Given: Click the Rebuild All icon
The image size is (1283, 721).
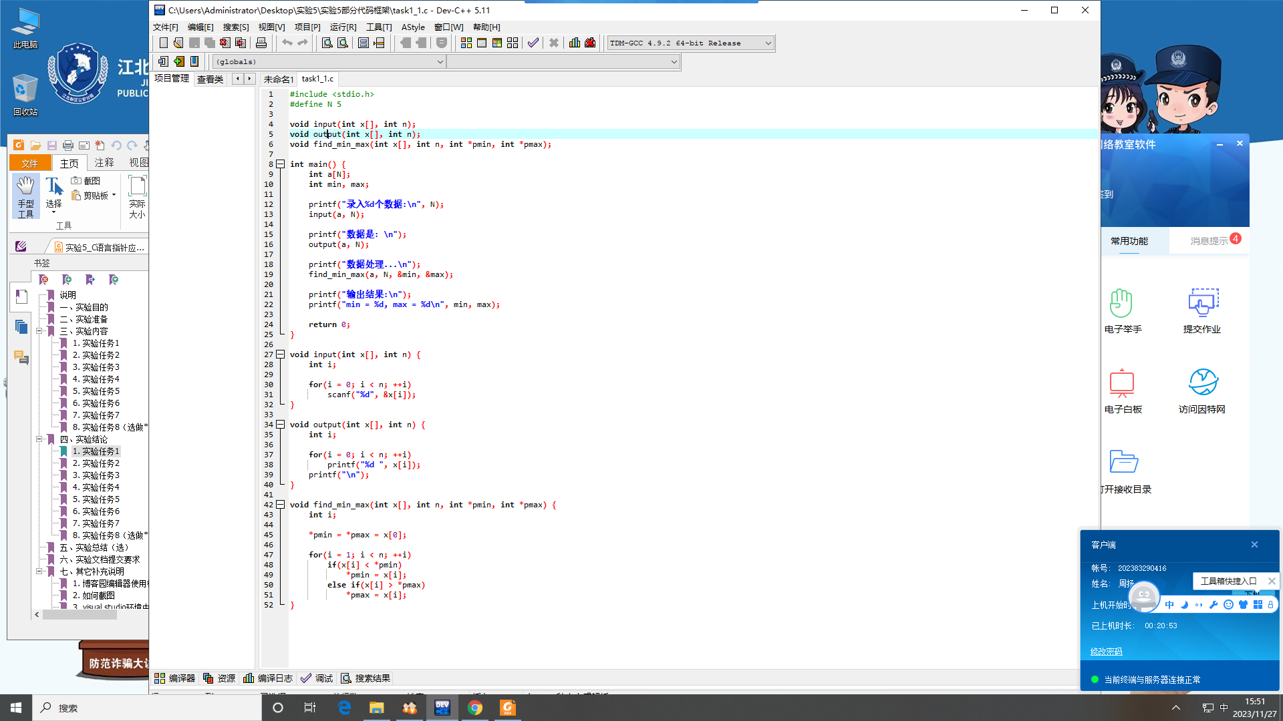Looking at the screenshot, I should pos(513,43).
